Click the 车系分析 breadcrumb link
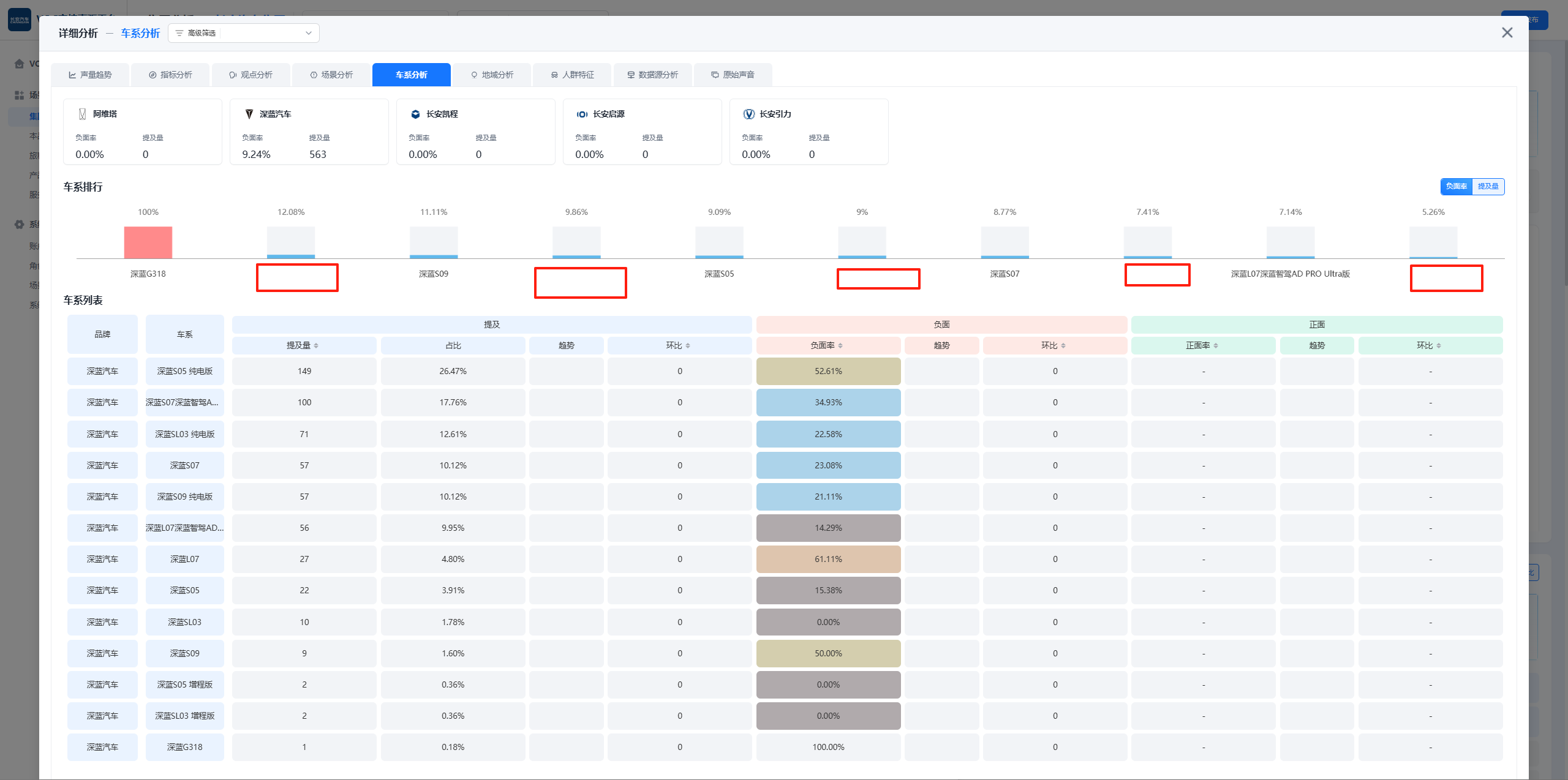The height and width of the screenshot is (780, 1568). (x=140, y=33)
